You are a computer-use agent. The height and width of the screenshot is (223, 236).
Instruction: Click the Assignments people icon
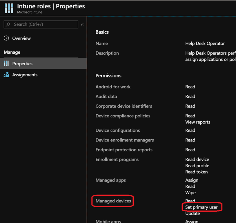(6, 75)
